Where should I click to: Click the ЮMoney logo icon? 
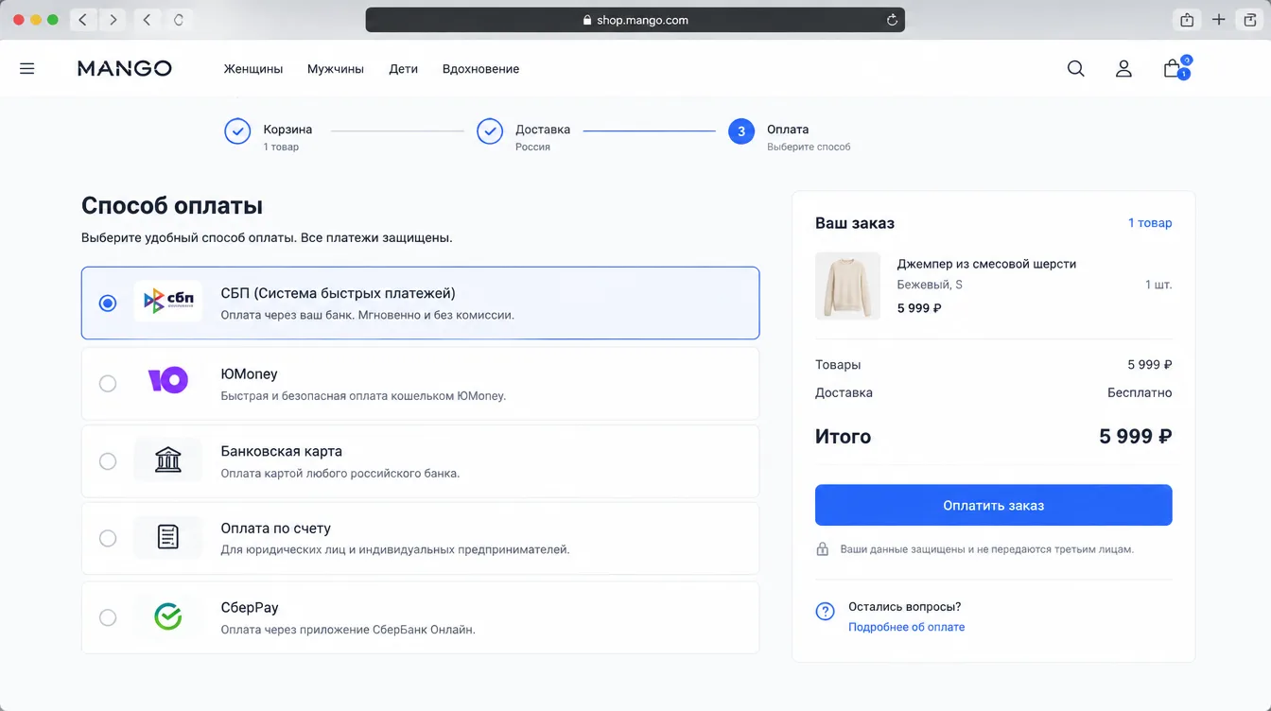point(167,381)
